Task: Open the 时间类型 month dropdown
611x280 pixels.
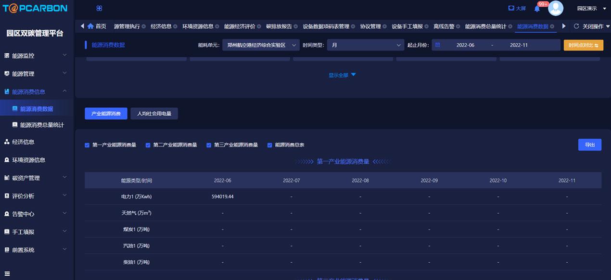Action: (365, 45)
